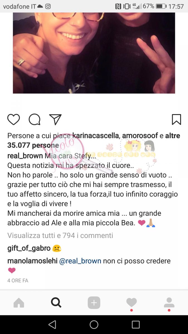Open your profile tab
Image resolution: width=188 pixels, height=334 pixels.
tap(169, 303)
